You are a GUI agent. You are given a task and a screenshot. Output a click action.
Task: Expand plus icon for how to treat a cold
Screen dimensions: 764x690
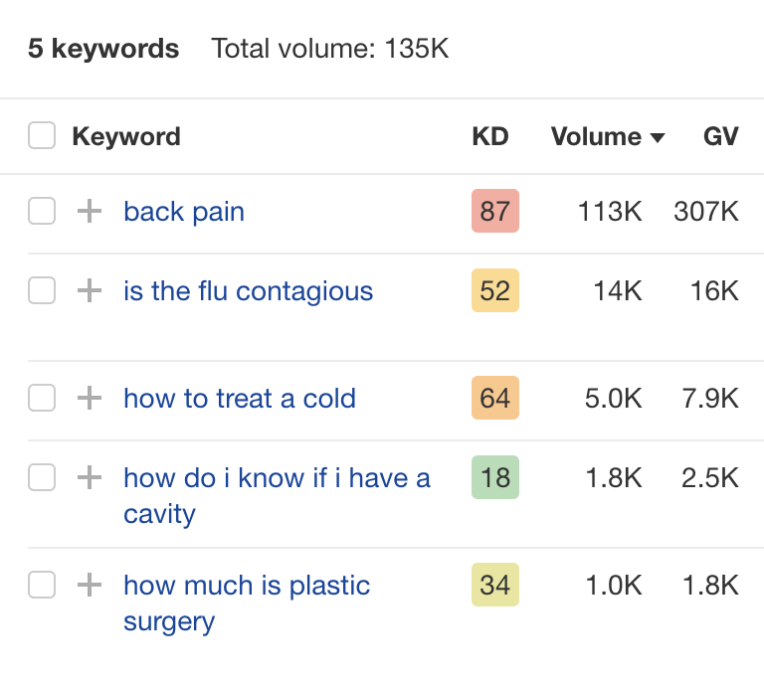[x=90, y=398]
